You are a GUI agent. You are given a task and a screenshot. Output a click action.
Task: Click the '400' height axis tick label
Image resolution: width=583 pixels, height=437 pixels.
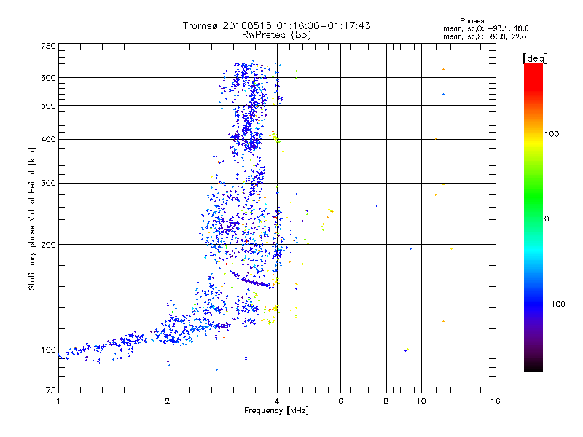[48, 140]
